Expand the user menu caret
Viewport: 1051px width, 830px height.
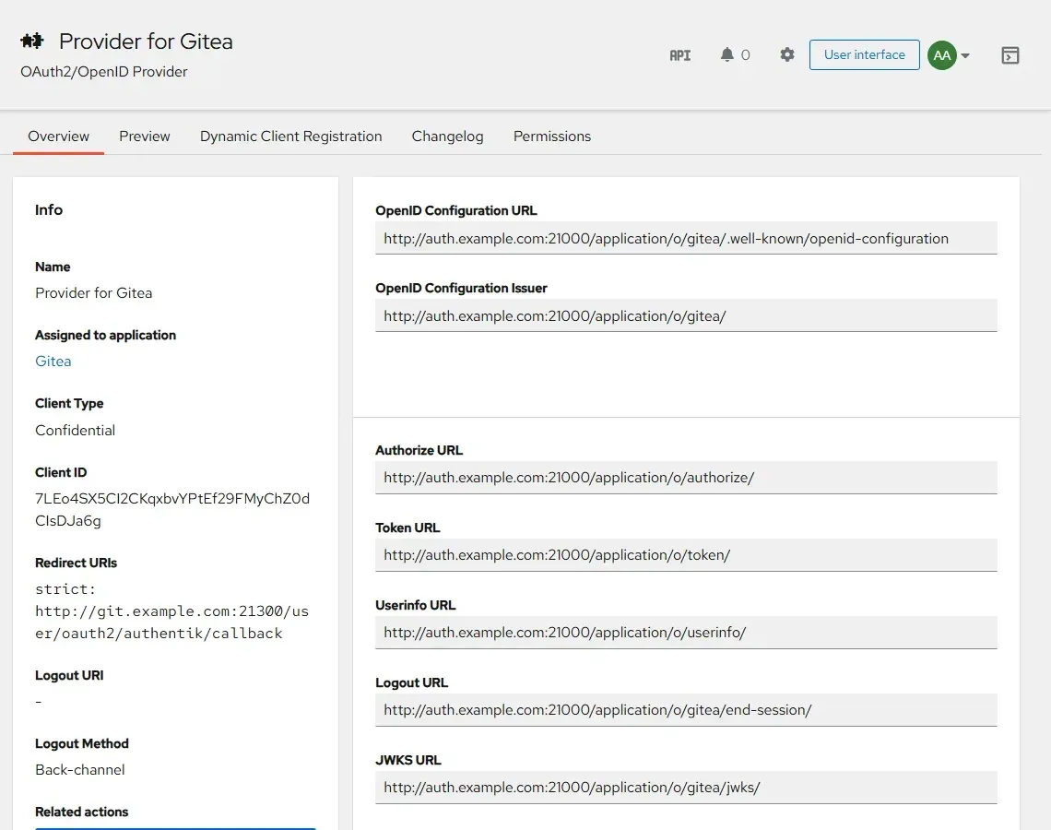pyautogui.click(x=965, y=55)
